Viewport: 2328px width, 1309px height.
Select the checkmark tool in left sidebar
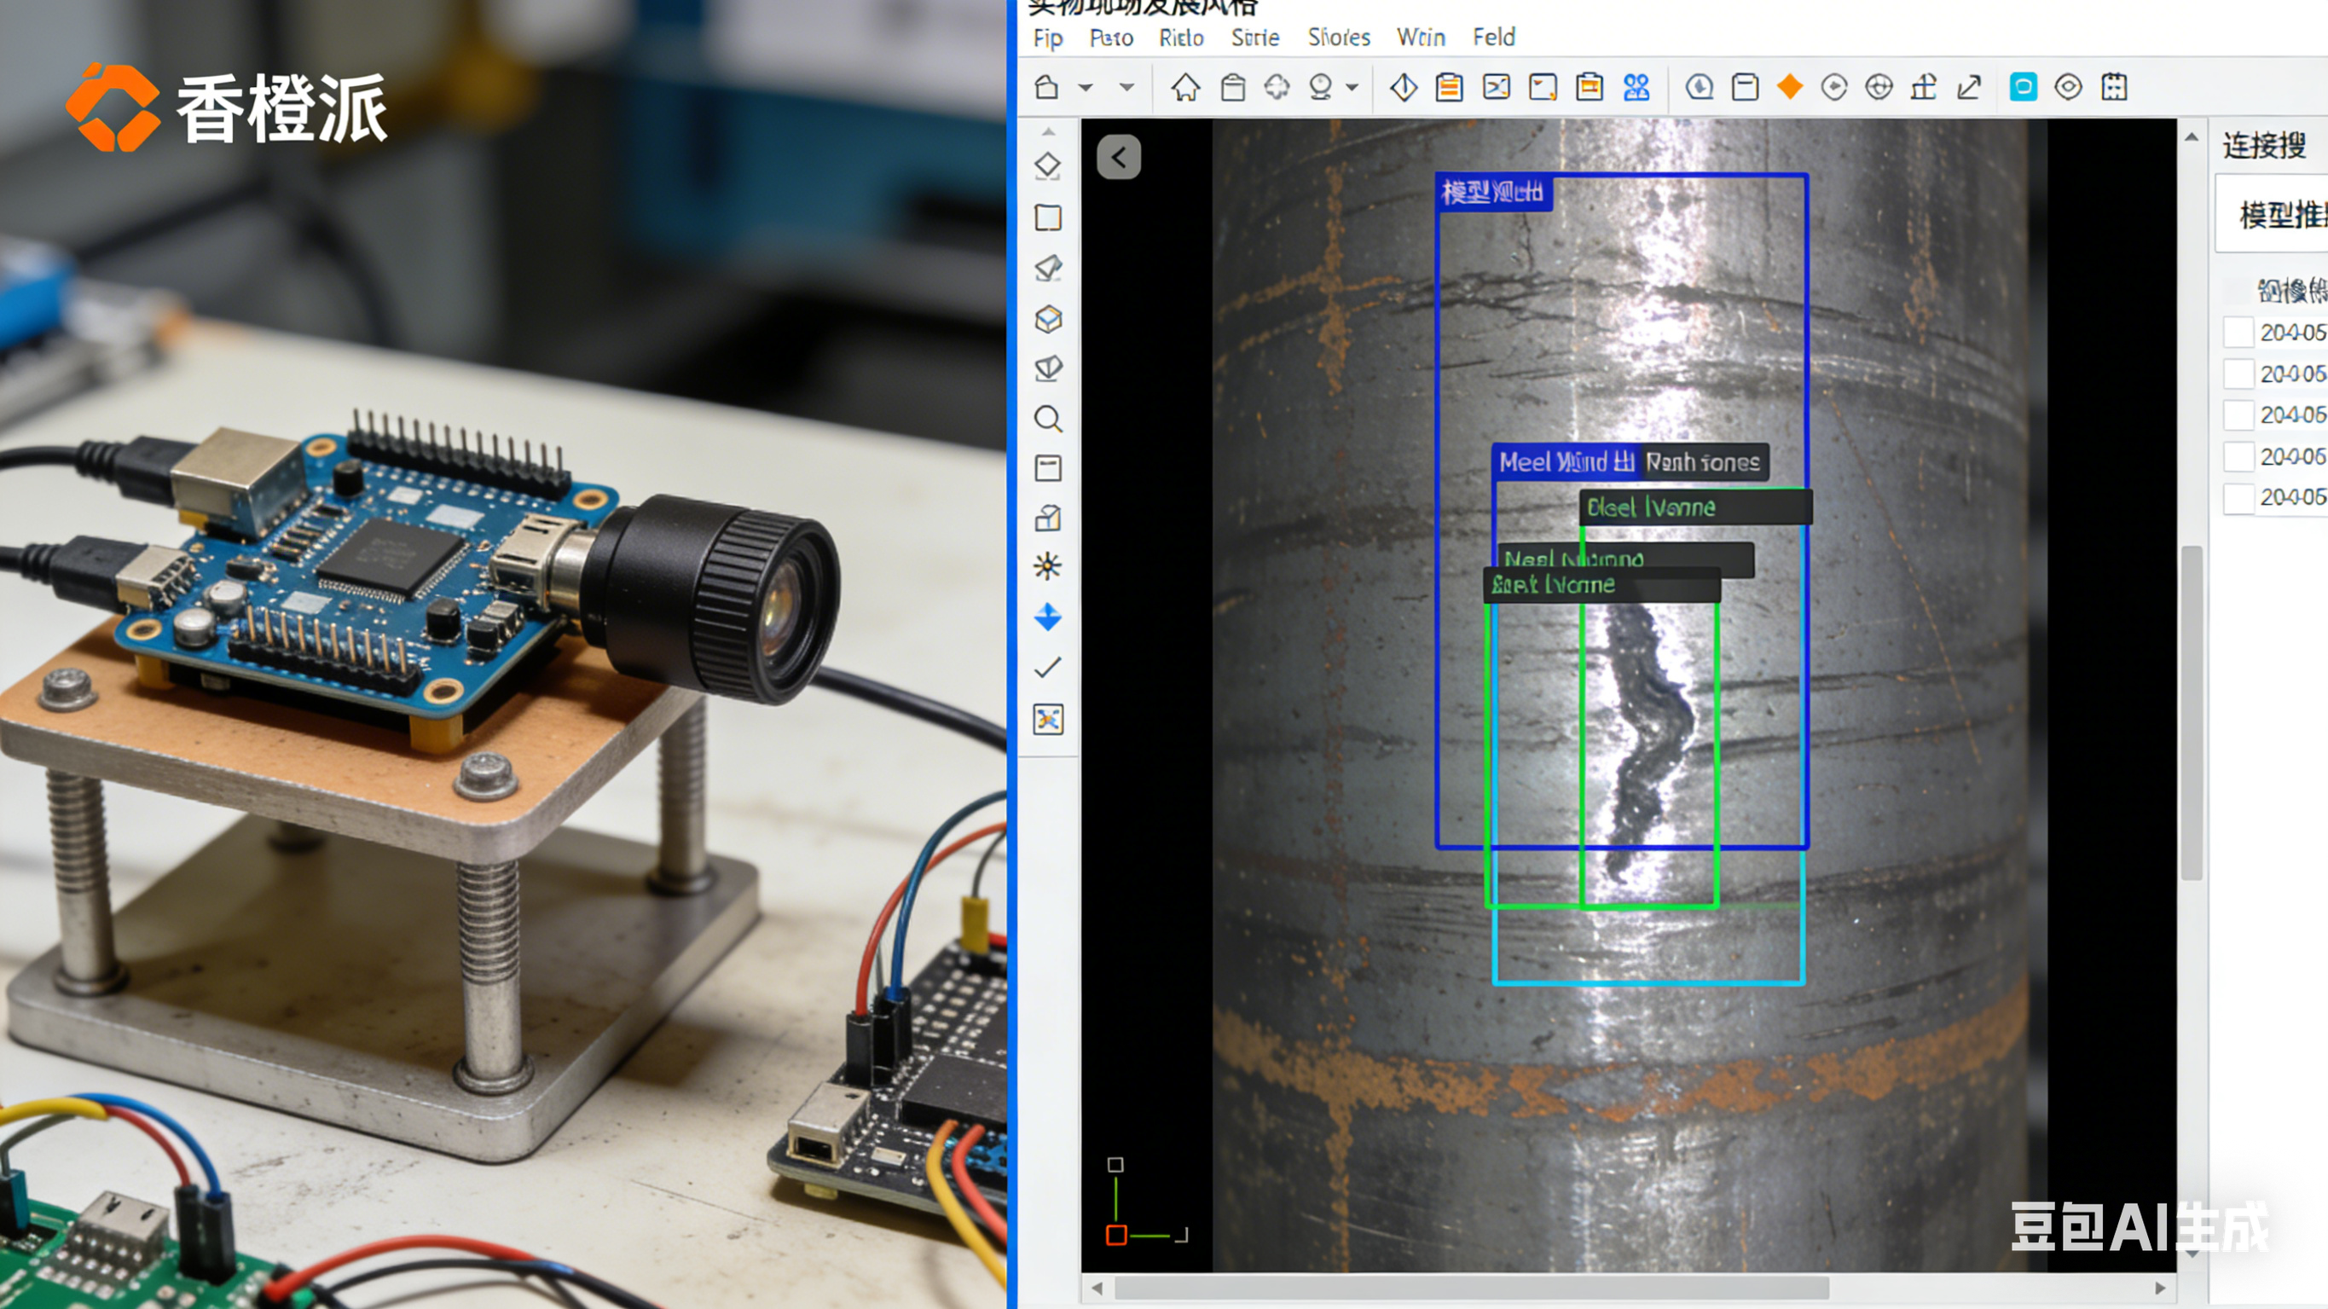(1047, 668)
